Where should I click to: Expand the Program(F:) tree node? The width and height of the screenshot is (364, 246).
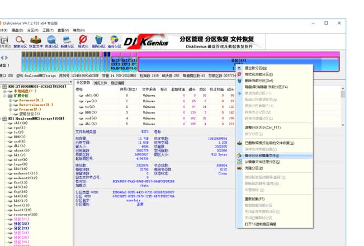point(10,110)
